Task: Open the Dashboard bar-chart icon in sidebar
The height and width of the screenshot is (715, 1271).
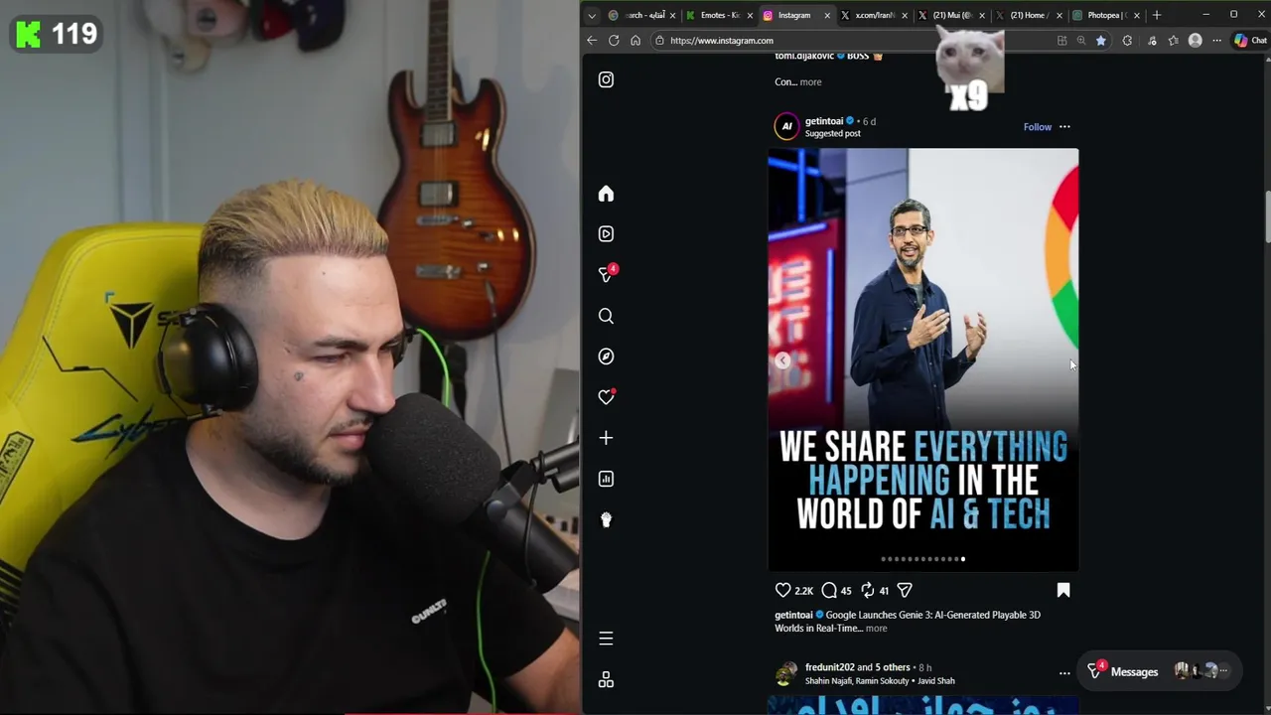Action: click(606, 479)
